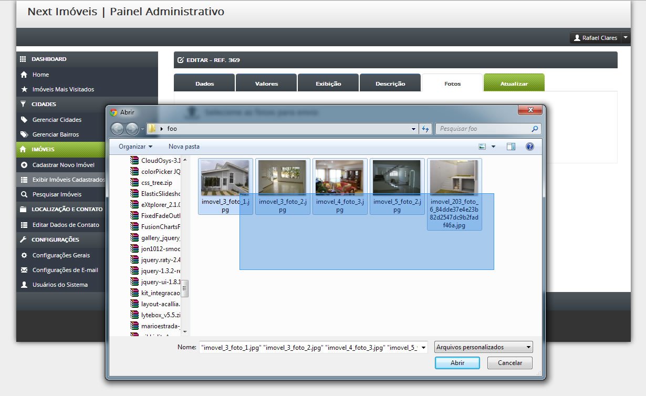
Task: Toggle the preview pane icon
Action: click(x=511, y=147)
